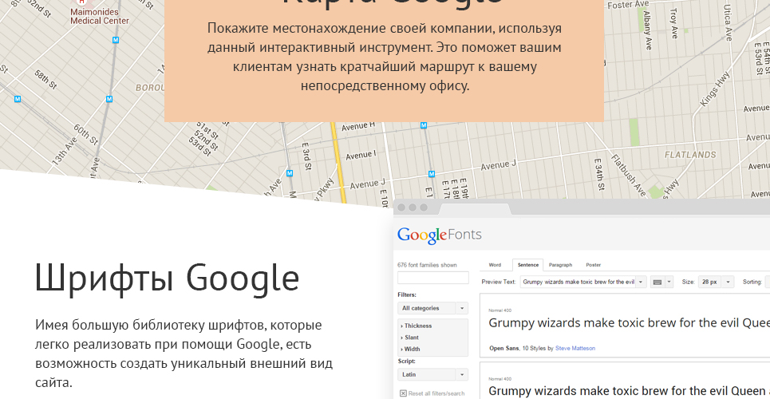The image size is (770, 399).
Task: Open the All categories dropdown
Action: coord(432,308)
